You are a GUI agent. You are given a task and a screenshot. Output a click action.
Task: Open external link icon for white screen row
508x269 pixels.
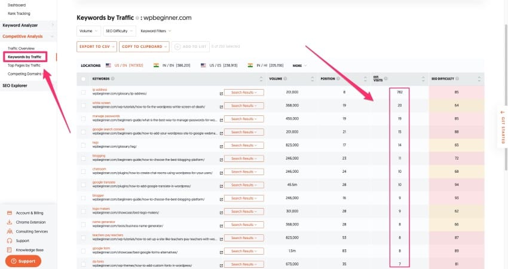(221, 106)
